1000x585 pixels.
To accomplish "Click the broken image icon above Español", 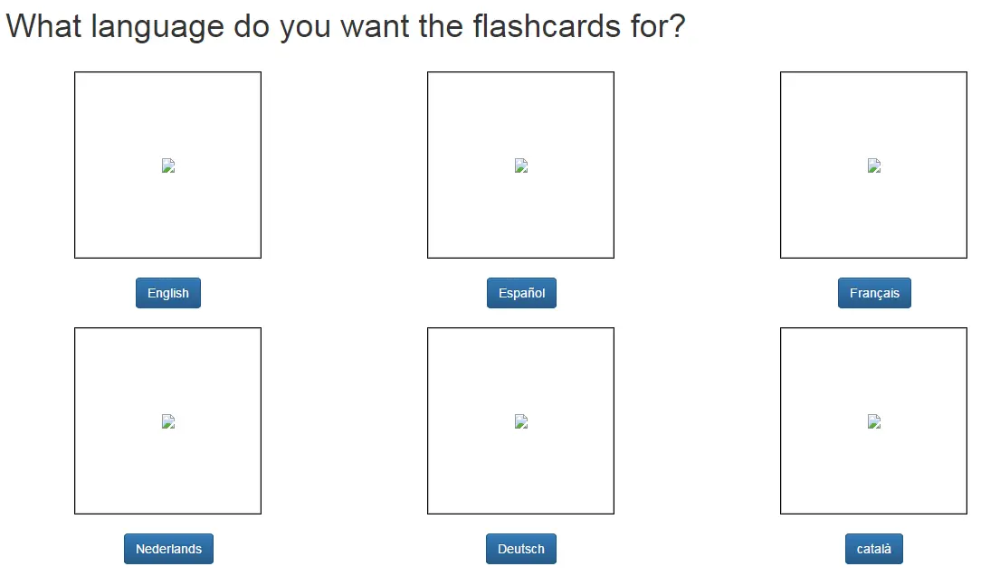I will (521, 165).
